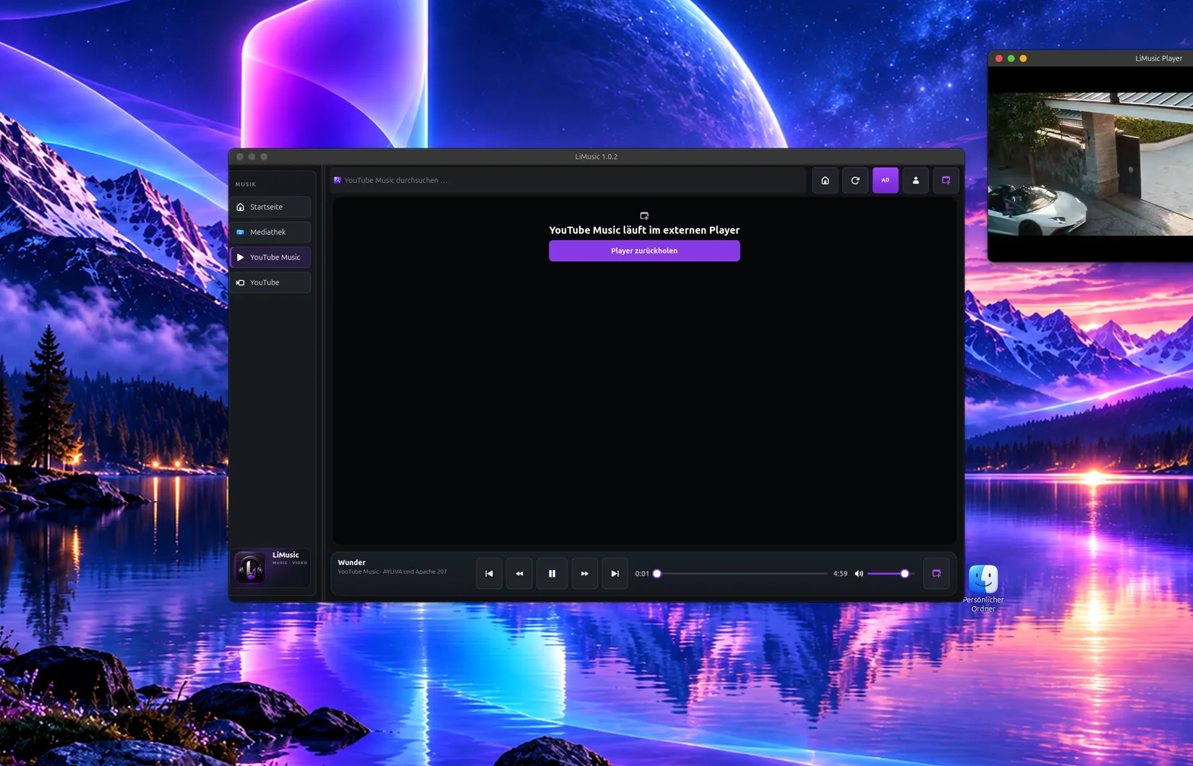Toggle the external player icon in the playback bar
1193x766 pixels.
coord(937,574)
